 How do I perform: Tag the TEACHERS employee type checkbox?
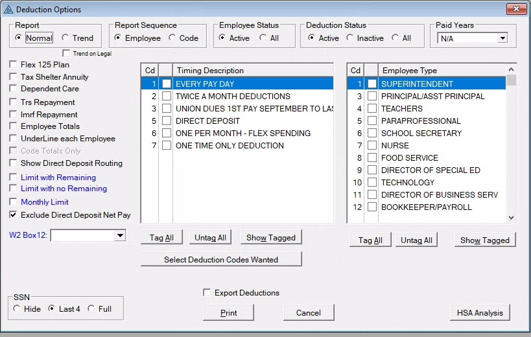372,109
